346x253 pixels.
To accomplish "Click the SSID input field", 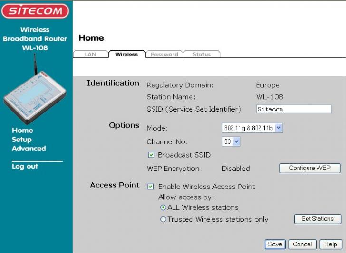I will tap(293, 109).
